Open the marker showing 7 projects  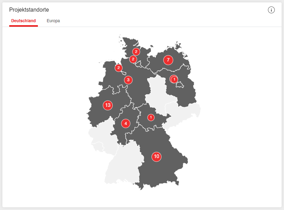168,60
